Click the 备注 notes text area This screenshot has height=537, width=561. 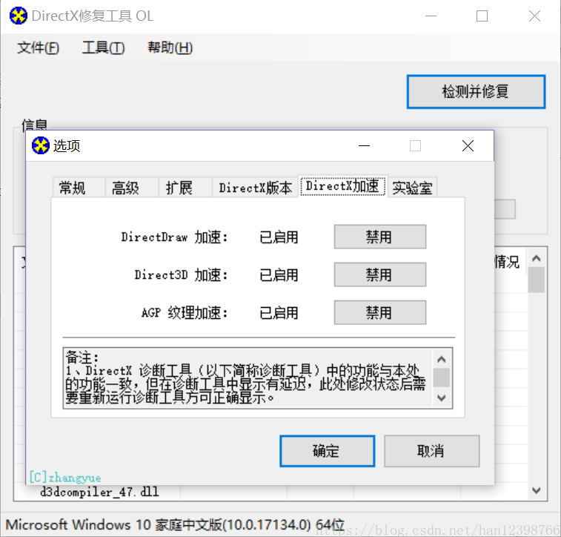pyautogui.click(x=248, y=378)
